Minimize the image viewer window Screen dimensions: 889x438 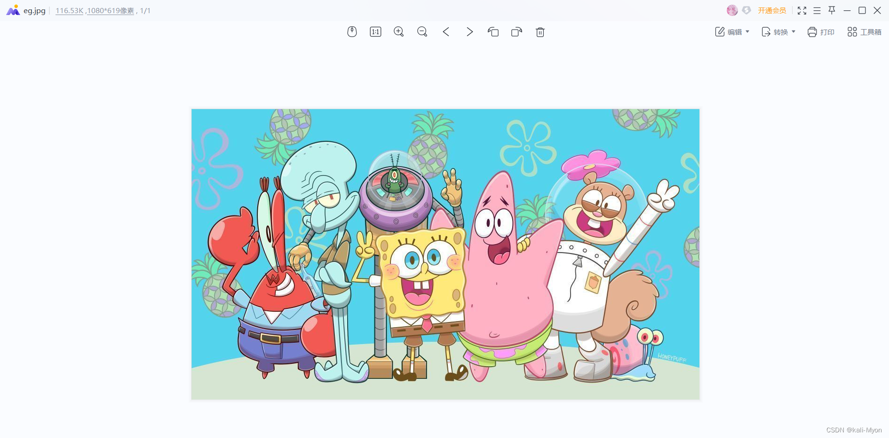(847, 10)
